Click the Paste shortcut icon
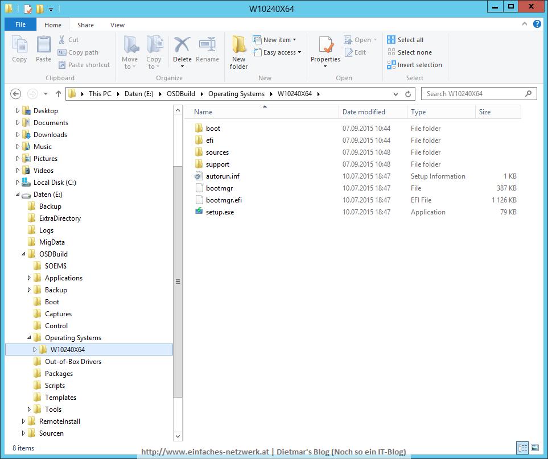The image size is (548, 459). point(62,65)
